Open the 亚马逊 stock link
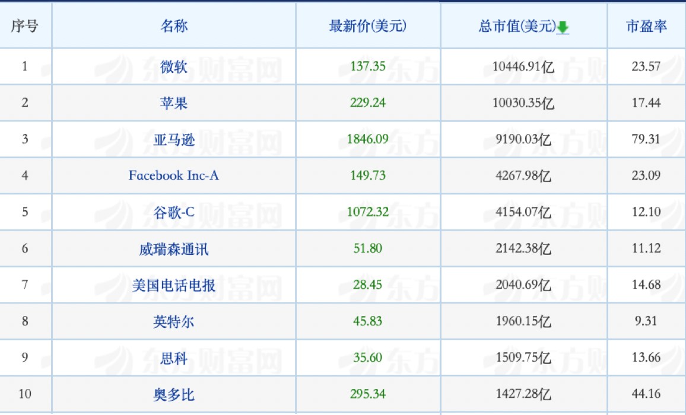 pyautogui.click(x=174, y=139)
